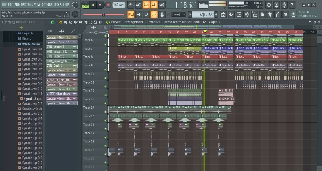Open the Arp 2 #2 pattern selector dropdown
Viewport: 322px width, 171px height.
click(x=203, y=15)
